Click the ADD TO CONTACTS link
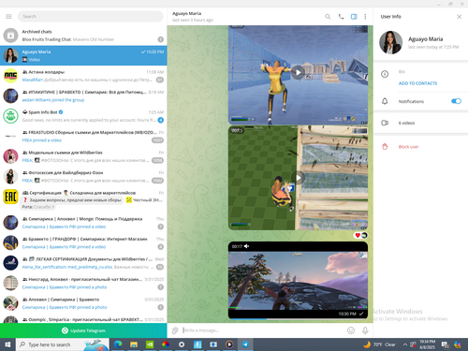The width and height of the screenshot is (468, 351). pyautogui.click(x=417, y=83)
